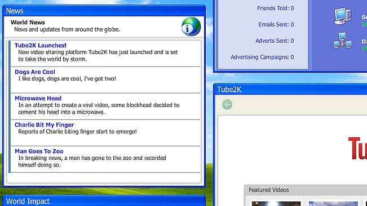The height and width of the screenshot is (206, 367).
Task: Click the Emails Sent: 0 stat
Action: click(276, 24)
